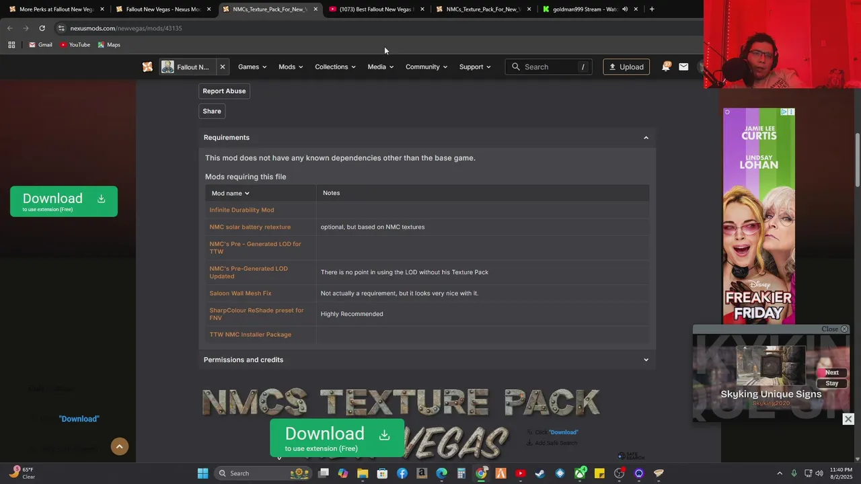Mute the goldman999 Stream tab audio

click(625, 9)
